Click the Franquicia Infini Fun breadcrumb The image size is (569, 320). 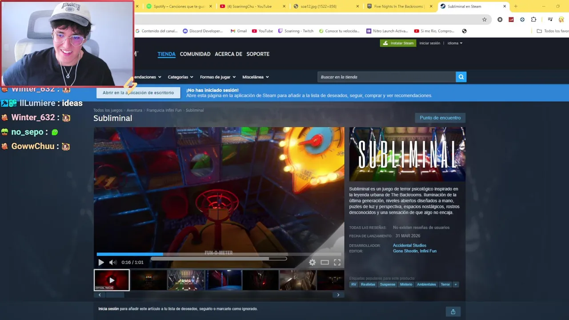tap(164, 110)
